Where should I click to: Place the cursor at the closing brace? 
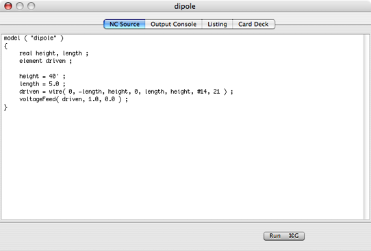5,107
